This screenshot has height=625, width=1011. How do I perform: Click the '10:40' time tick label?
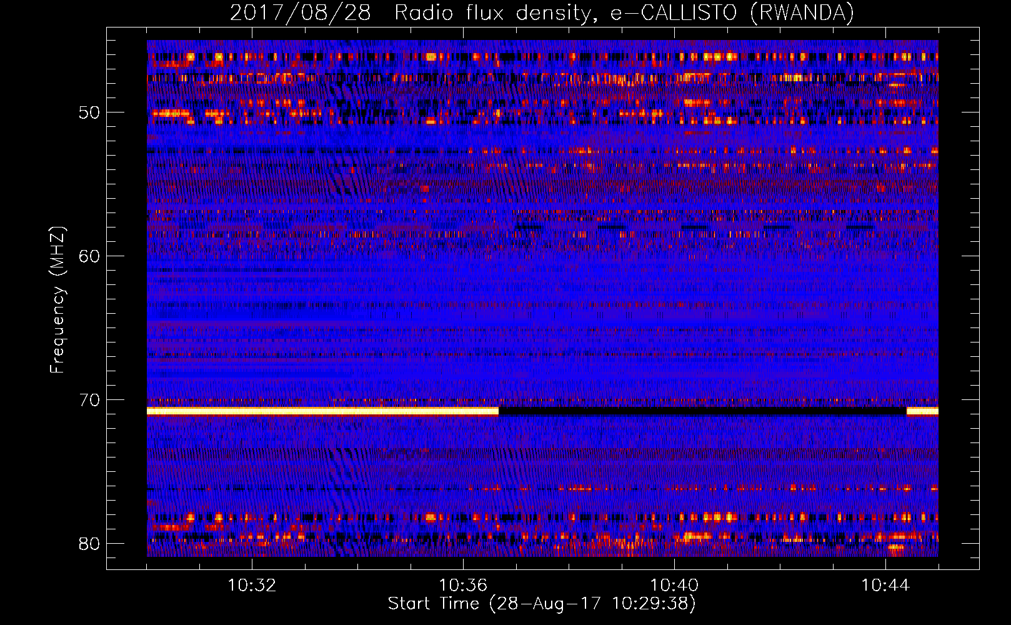coord(674,585)
